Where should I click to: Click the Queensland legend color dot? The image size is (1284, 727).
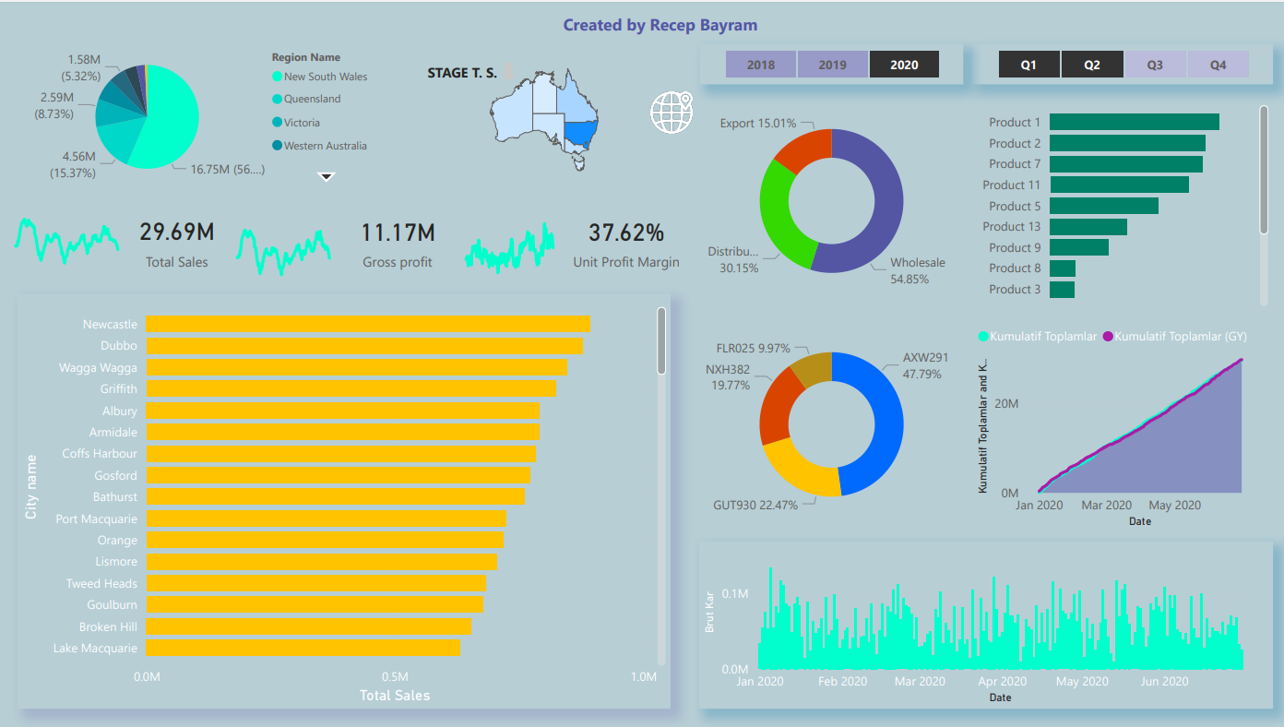[277, 100]
